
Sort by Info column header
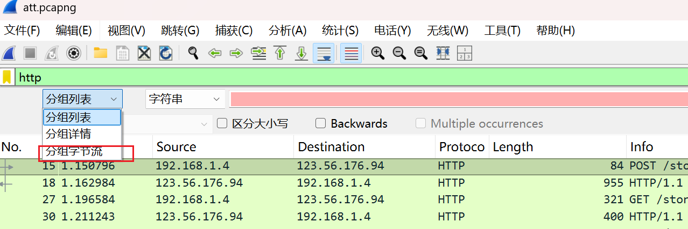pyautogui.click(x=657, y=147)
